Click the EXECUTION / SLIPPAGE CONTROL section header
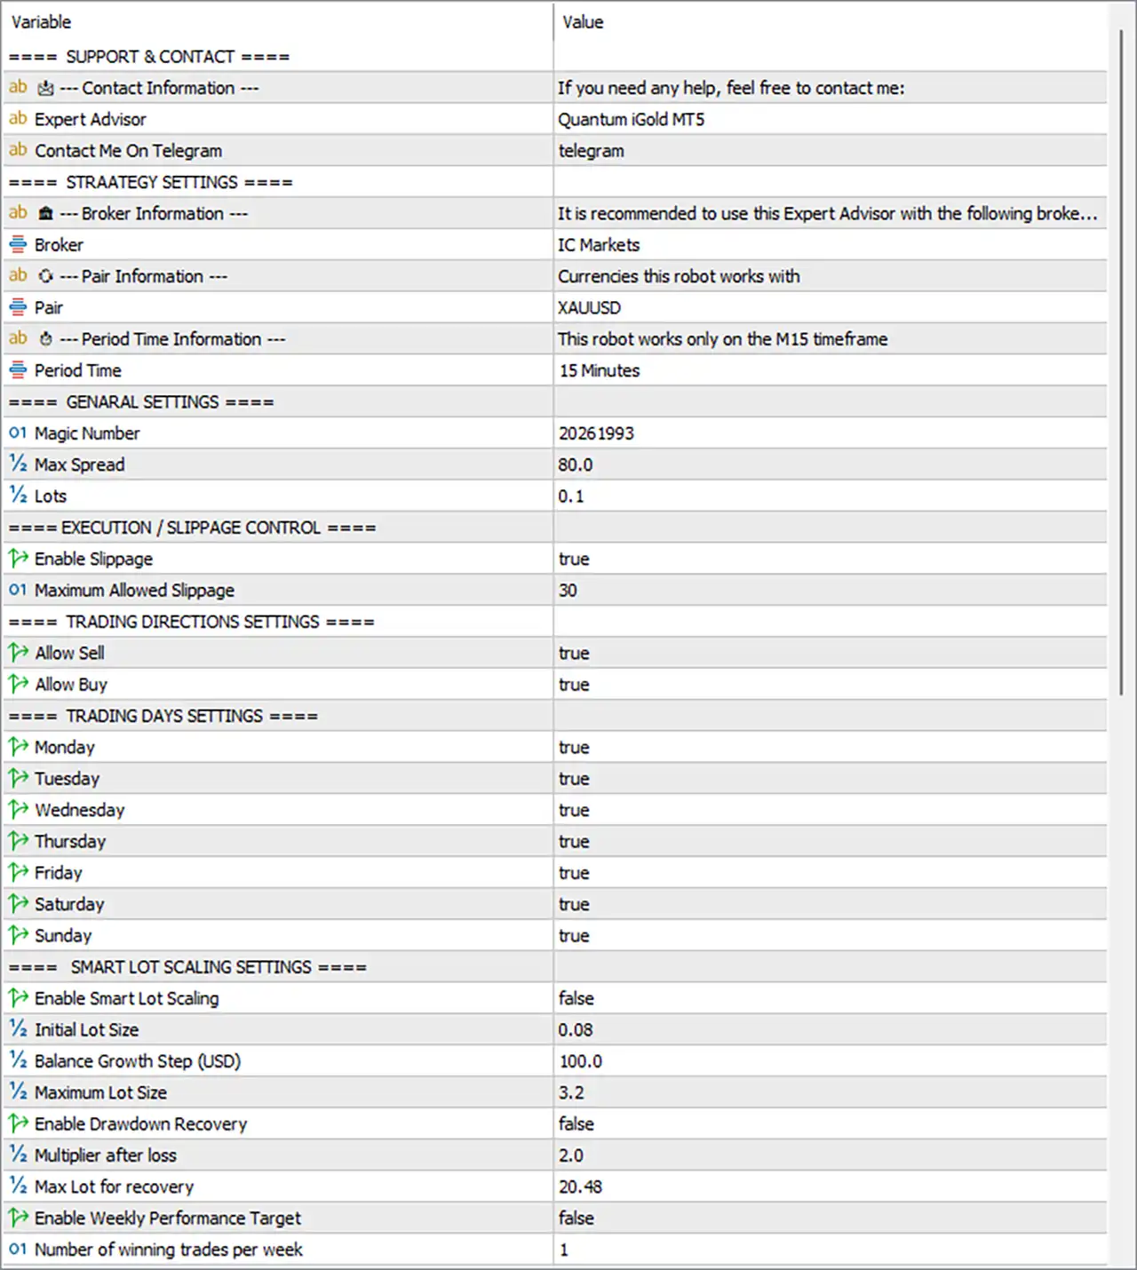The height and width of the screenshot is (1270, 1137). (x=192, y=528)
